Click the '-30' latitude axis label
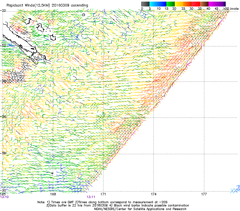Image resolution: width=240 pixels, height=211 pixels. (x=3, y=190)
